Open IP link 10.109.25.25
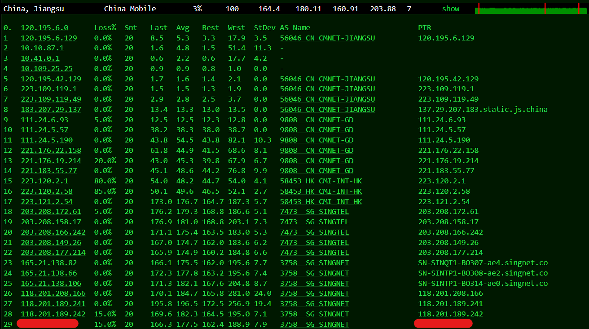Screen dimensions: 589x329 pyautogui.click(x=47, y=69)
